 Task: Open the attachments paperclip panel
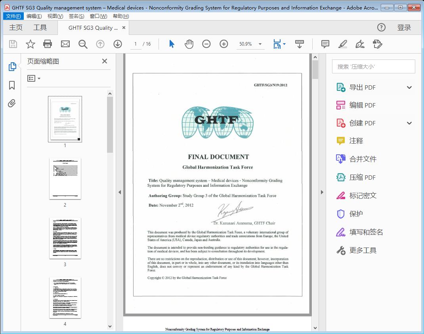pos(11,103)
